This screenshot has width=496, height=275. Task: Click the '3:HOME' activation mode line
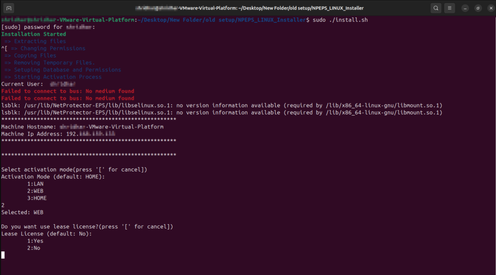[37, 198]
